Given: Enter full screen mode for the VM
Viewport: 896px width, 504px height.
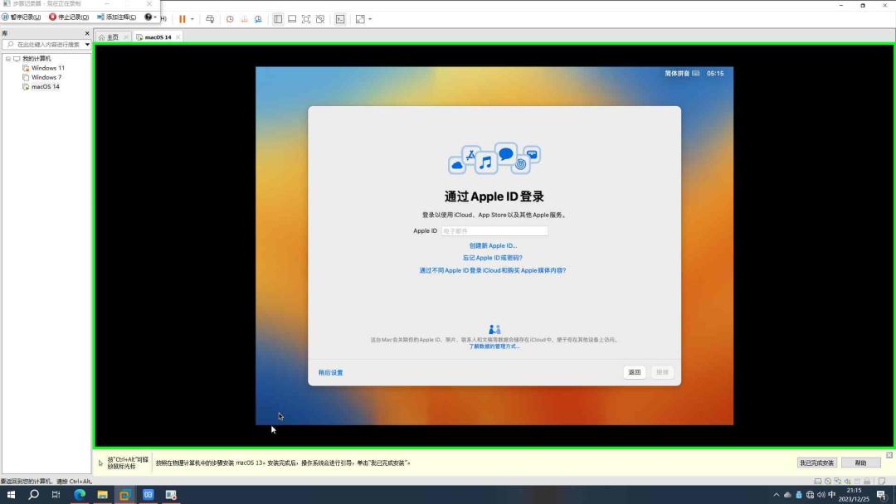Looking at the screenshot, I should coord(306,18).
